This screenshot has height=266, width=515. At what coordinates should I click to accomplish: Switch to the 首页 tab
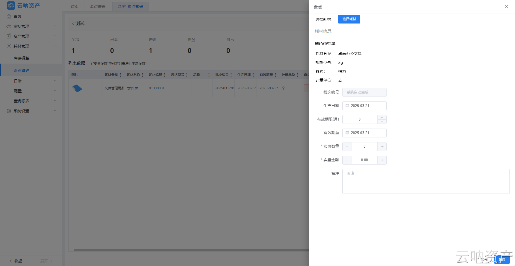(74, 6)
